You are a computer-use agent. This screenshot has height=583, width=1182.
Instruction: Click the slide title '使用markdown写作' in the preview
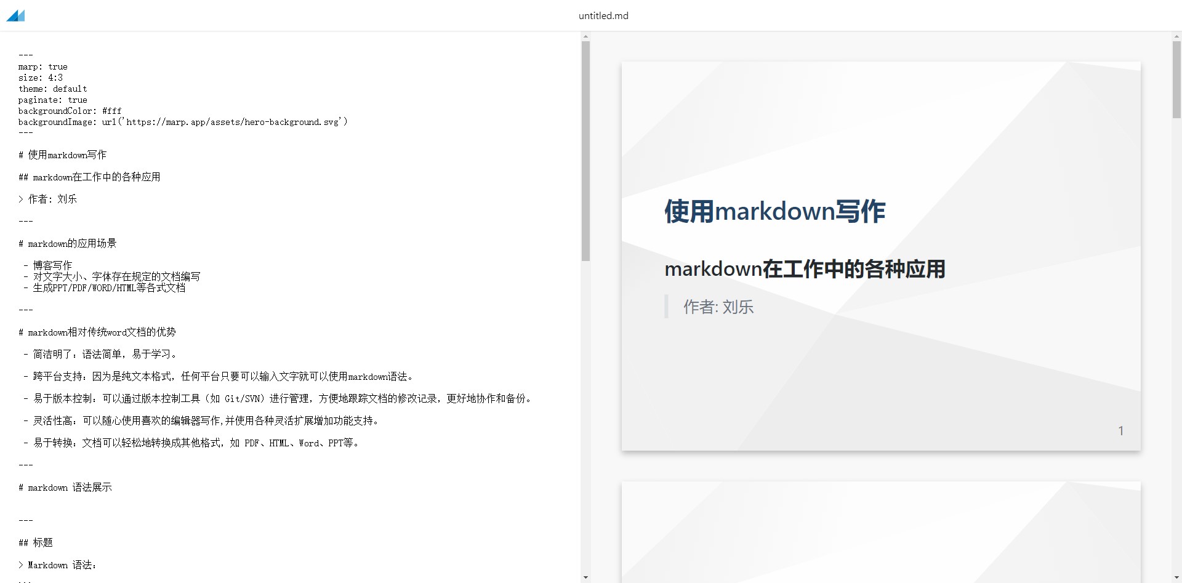tap(774, 211)
